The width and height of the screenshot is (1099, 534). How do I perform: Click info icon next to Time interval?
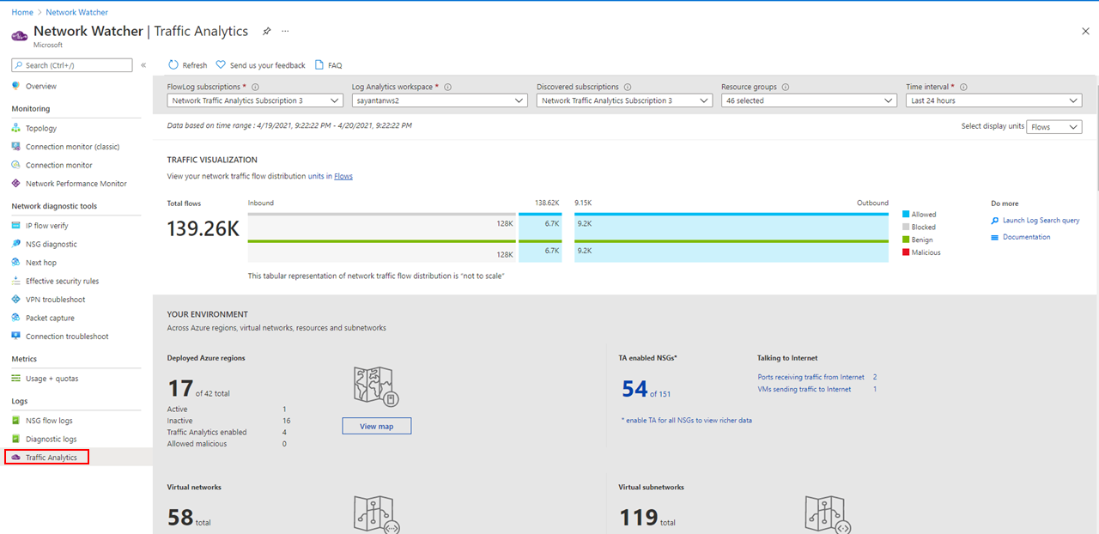pyautogui.click(x=963, y=87)
